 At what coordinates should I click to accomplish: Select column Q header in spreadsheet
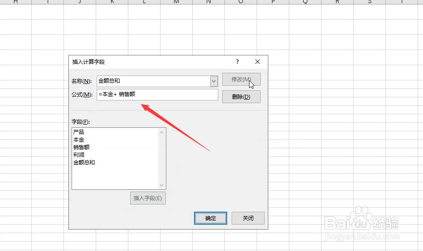coord(305,2)
